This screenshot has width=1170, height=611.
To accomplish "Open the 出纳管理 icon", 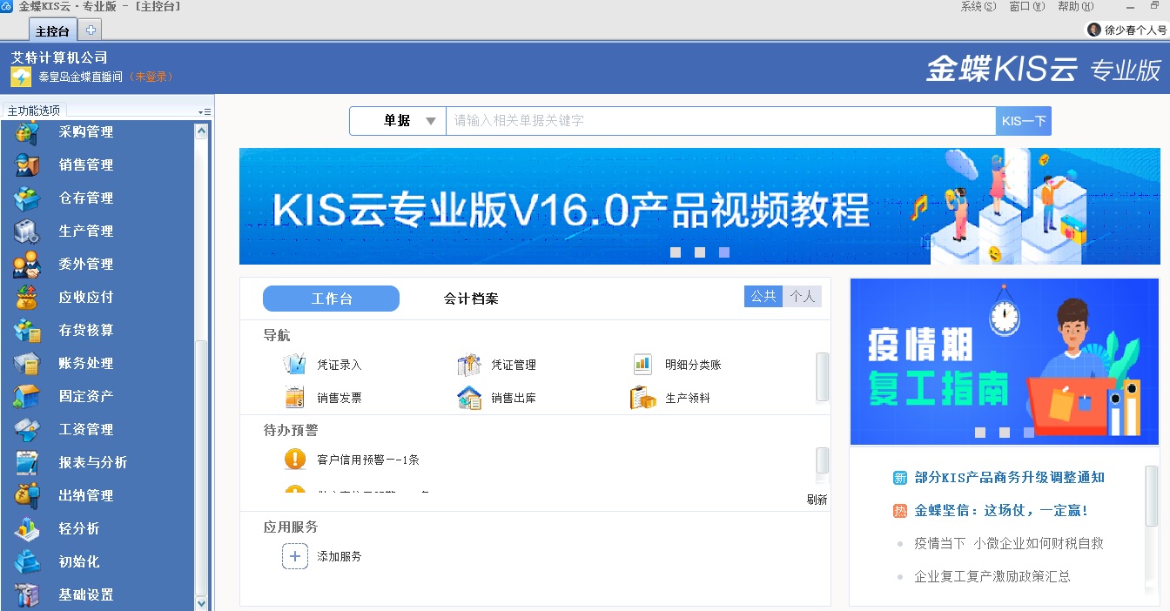I will [26, 496].
